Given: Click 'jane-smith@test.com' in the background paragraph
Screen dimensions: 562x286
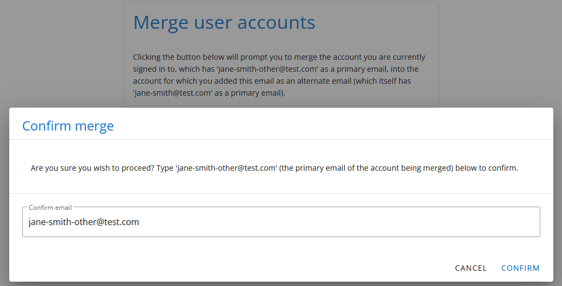Looking at the screenshot, I should [172, 93].
